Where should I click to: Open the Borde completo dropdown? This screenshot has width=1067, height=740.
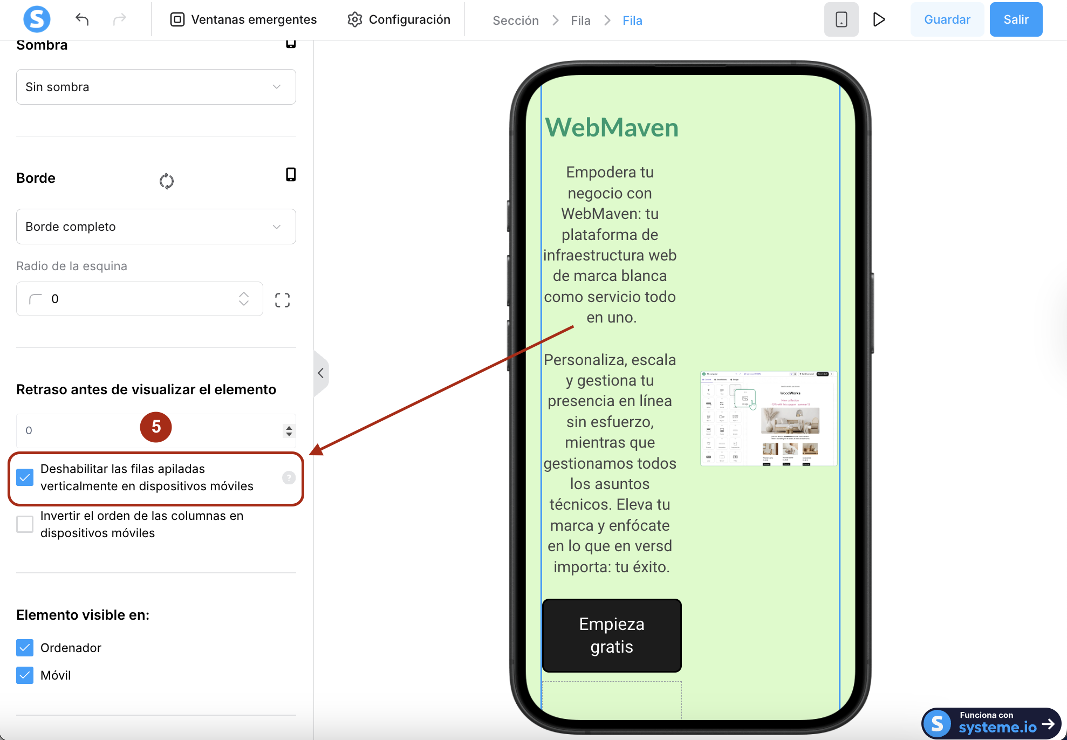click(156, 227)
